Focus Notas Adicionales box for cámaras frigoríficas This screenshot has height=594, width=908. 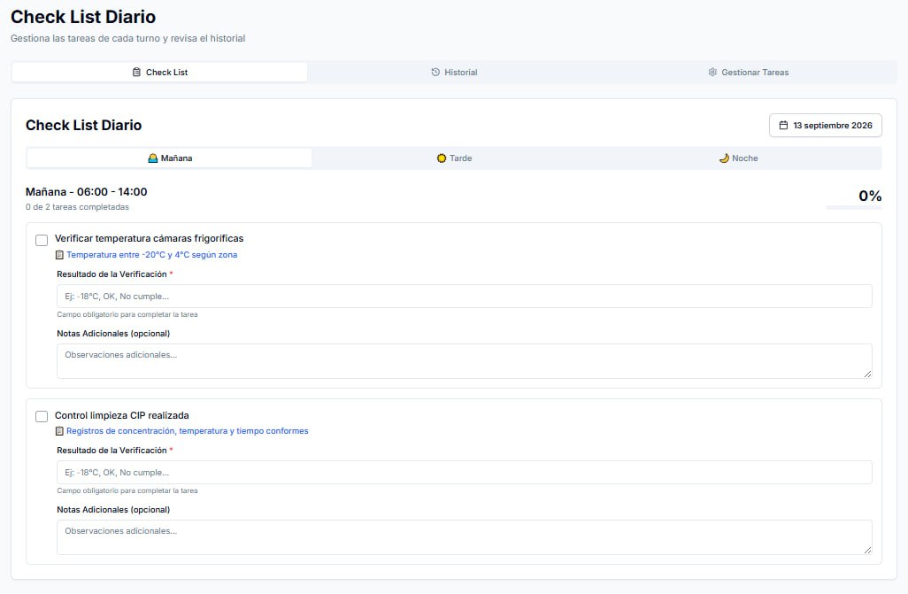pyautogui.click(x=465, y=361)
